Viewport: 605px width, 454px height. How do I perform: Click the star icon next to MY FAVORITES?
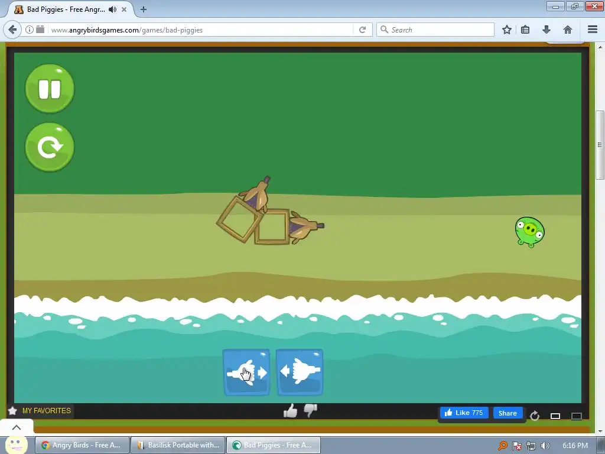13,411
